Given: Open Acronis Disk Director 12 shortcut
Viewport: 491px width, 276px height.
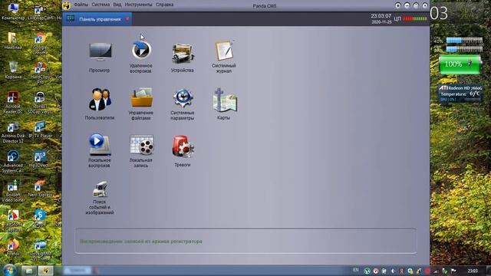Looking at the screenshot, I should click(13, 132).
